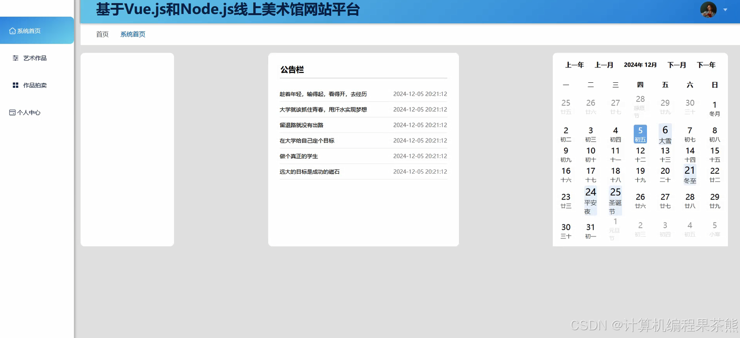Screen dimensions: 740x338
Task: Go to next year with 下一年
Action: 706,65
